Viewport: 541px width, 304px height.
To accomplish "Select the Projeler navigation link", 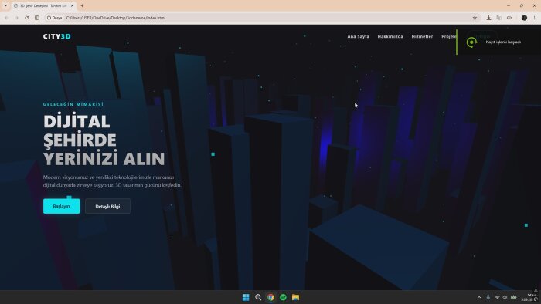I will pos(449,36).
